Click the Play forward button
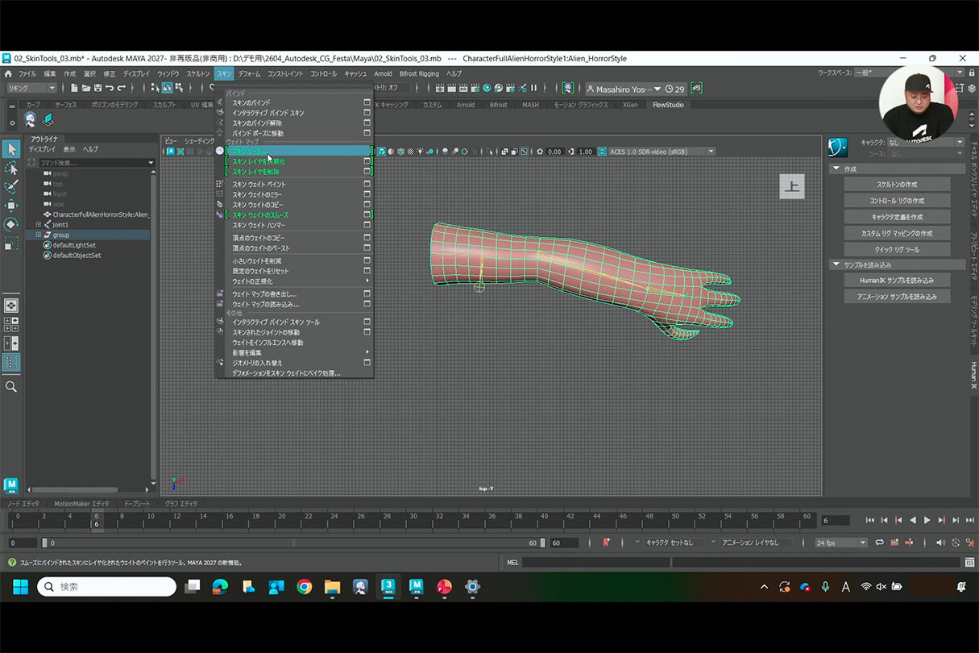979x653 pixels. (927, 521)
